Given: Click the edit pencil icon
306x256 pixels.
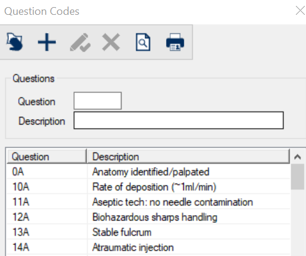Looking at the screenshot, I should [80, 42].
